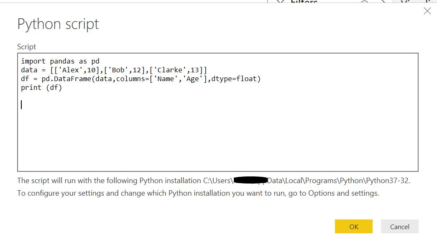The height and width of the screenshot is (250, 437).
Task: Close the Python script dialog via X
Action: pyautogui.click(x=427, y=11)
